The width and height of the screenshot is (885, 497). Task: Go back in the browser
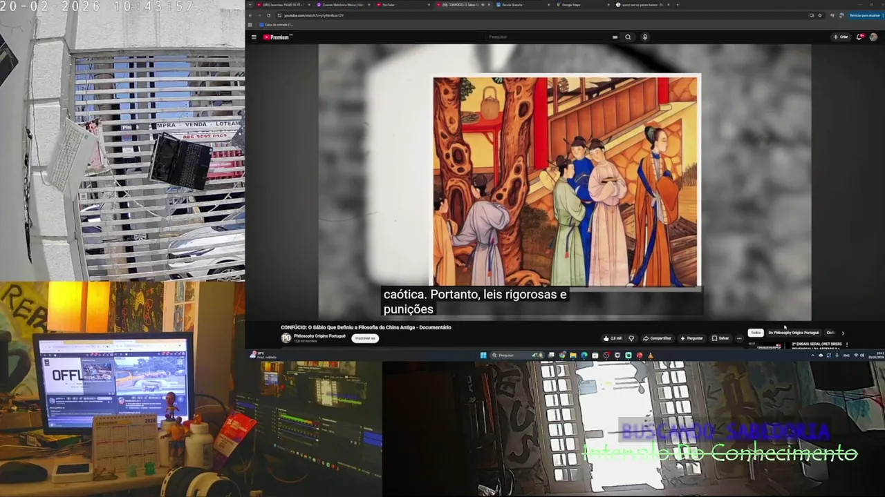(x=252, y=15)
